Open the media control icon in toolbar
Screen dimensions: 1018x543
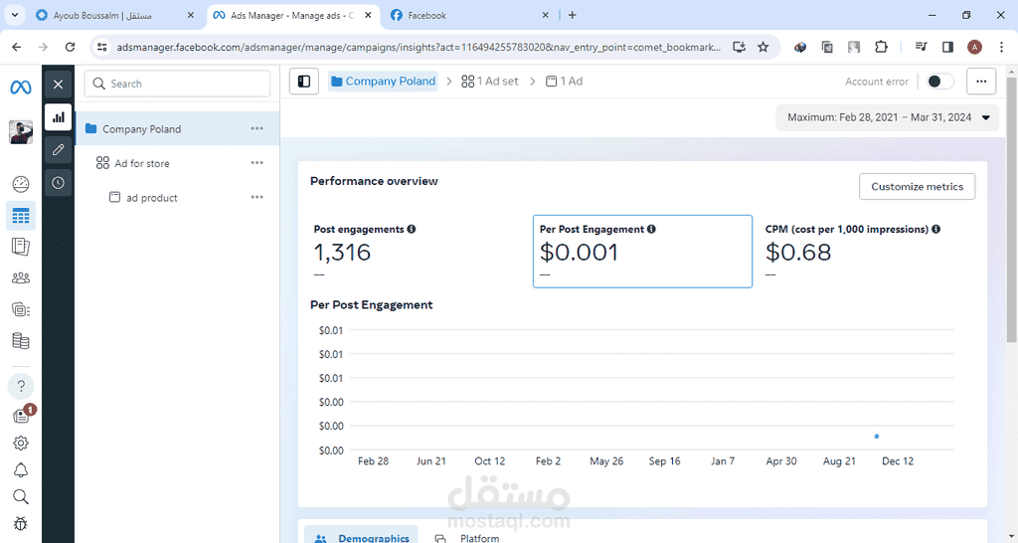point(921,47)
